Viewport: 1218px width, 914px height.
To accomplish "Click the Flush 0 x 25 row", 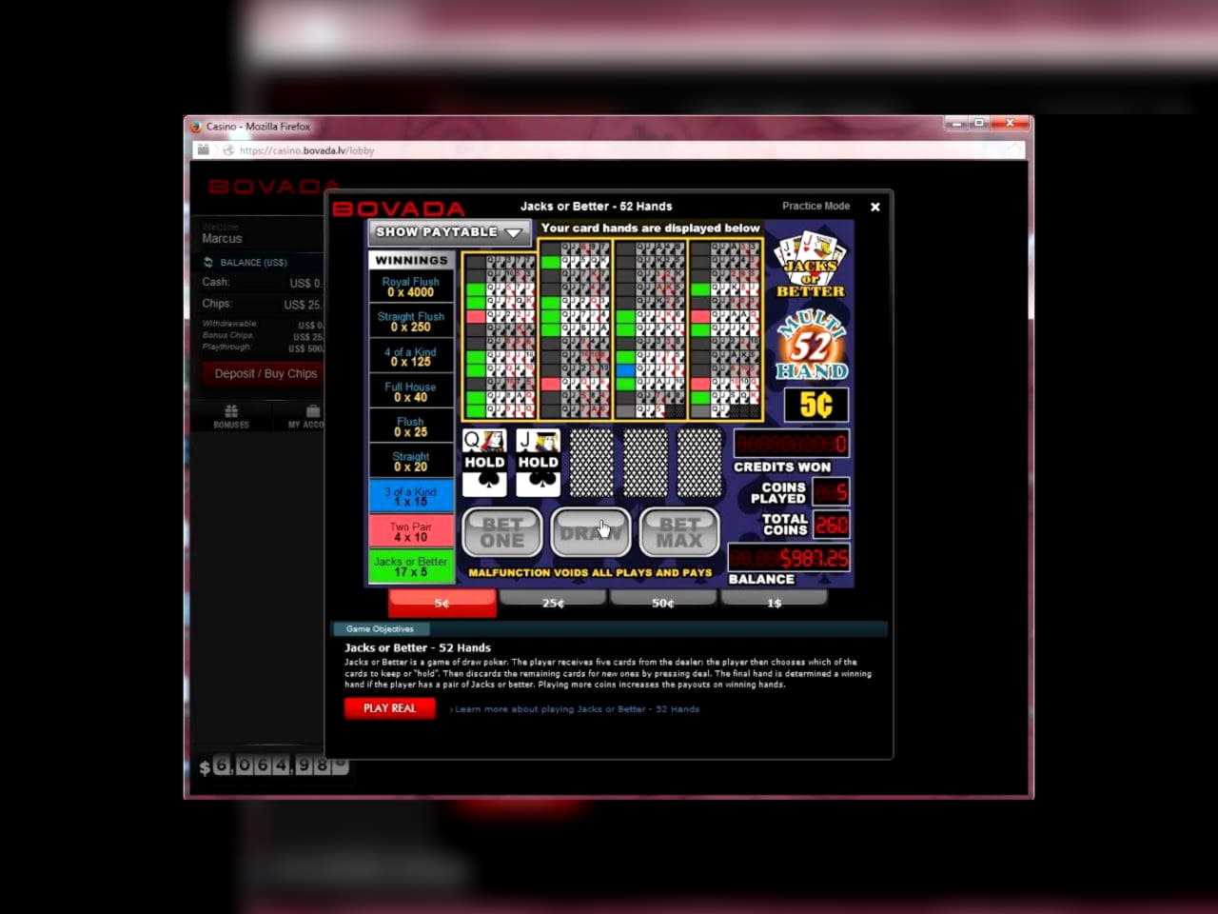I will click(x=411, y=427).
